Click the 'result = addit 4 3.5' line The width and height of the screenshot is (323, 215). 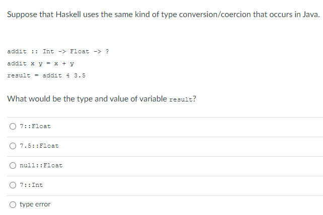(x=46, y=75)
